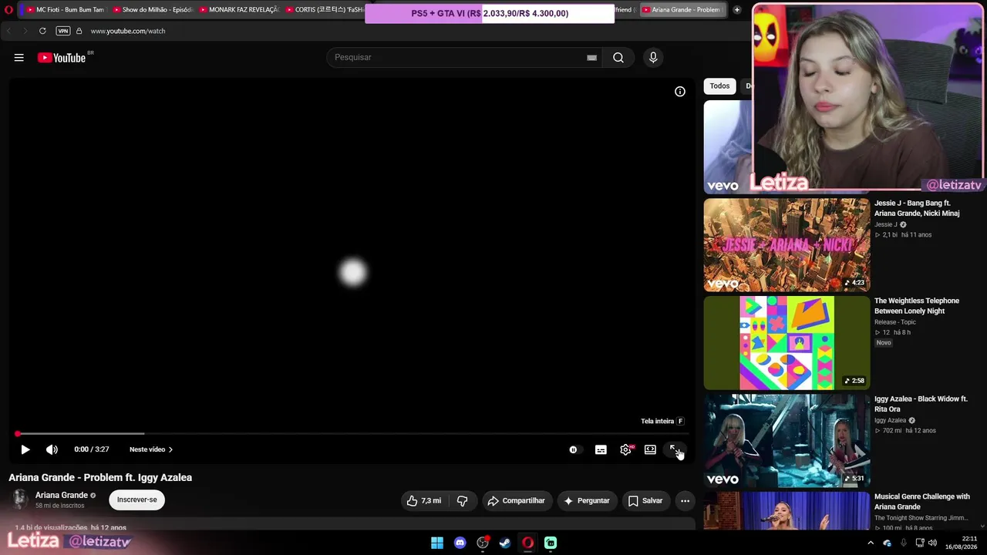
Task: Open Musical Genre Challenge with Ariana Grande title
Action: coord(922,502)
